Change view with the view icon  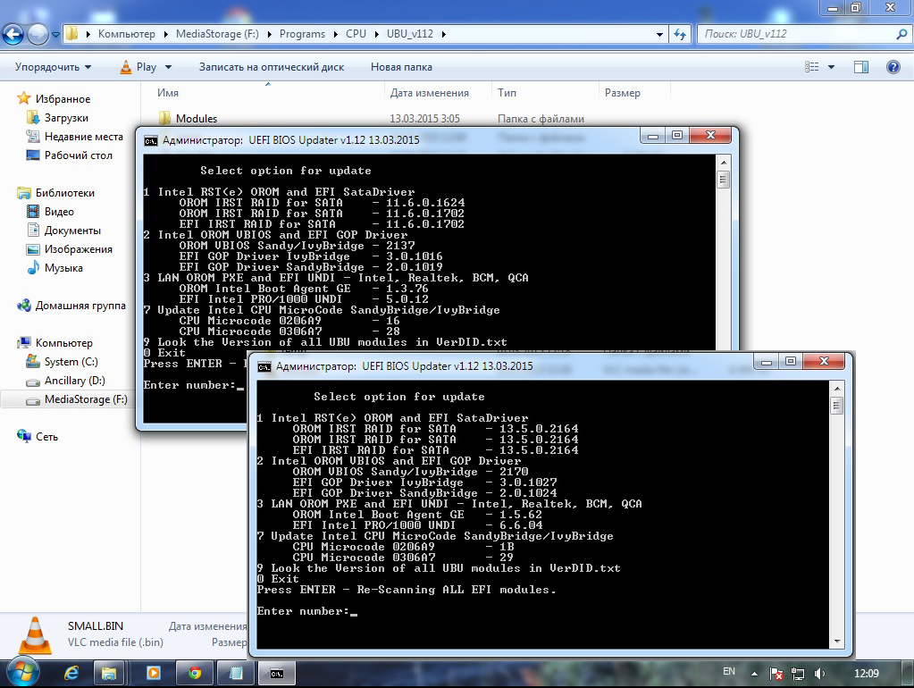coord(812,67)
